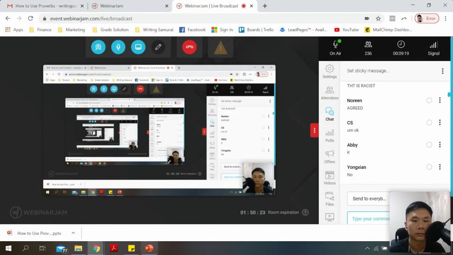
Task: Open the Files panel
Action: point(329,200)
